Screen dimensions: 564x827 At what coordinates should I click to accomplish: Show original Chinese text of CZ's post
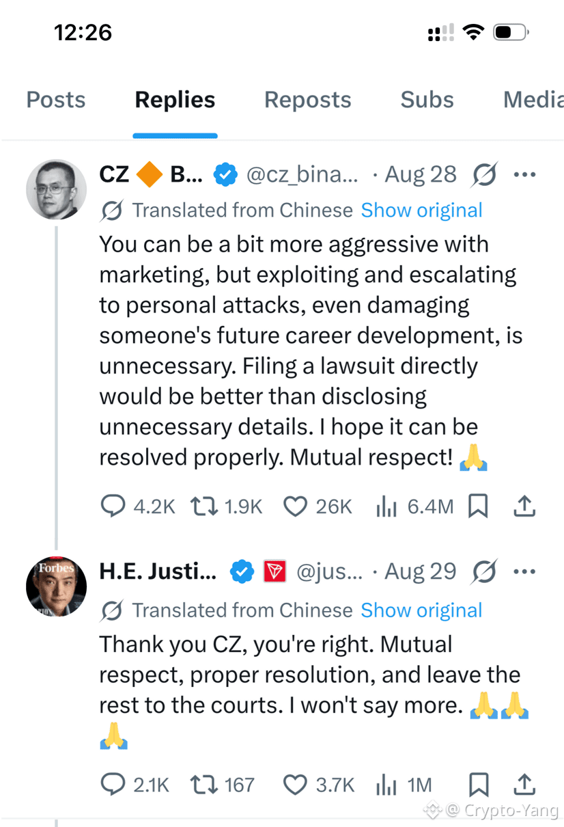(x=421, y=211)
